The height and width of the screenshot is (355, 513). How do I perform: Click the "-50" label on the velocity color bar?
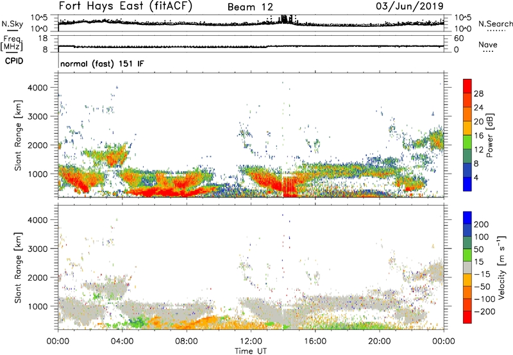(482, 286)
